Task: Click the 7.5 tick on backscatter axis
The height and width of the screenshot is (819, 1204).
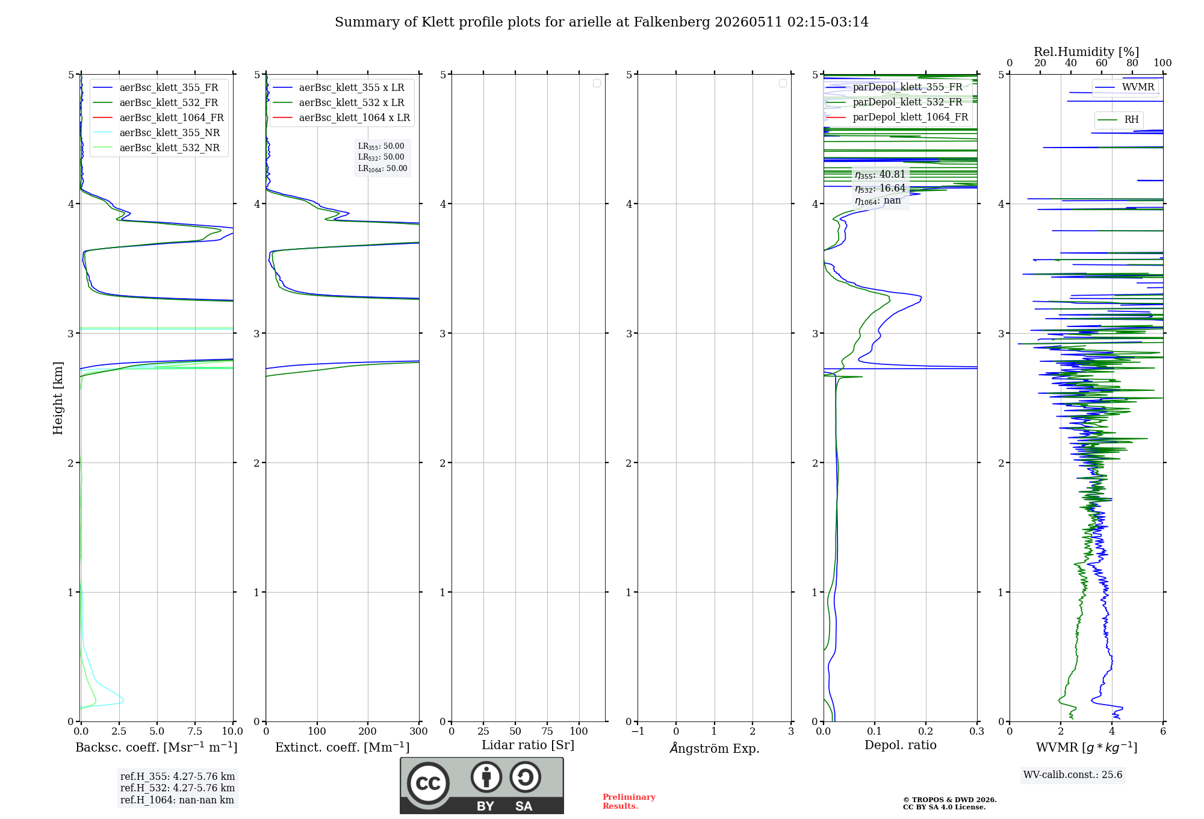Action: coord(195,731)
